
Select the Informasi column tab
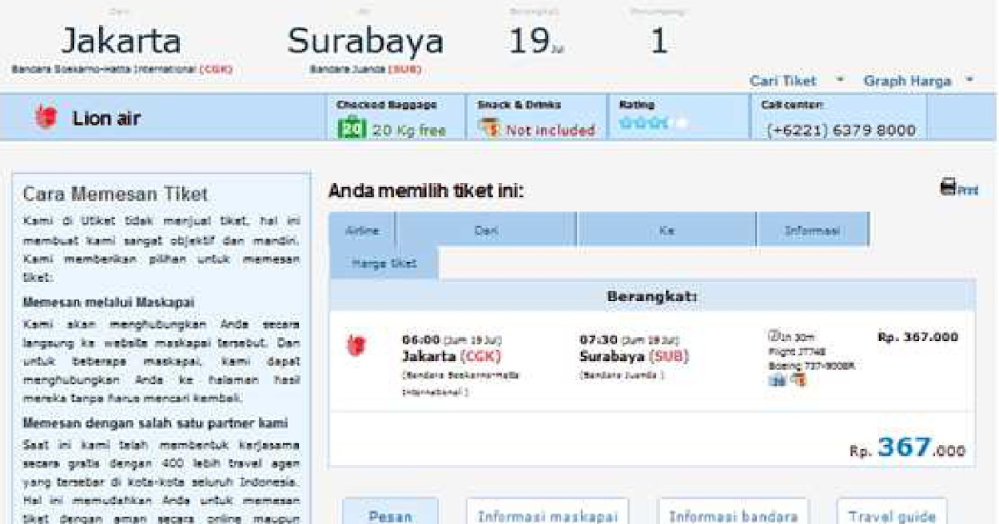(813, 230)
